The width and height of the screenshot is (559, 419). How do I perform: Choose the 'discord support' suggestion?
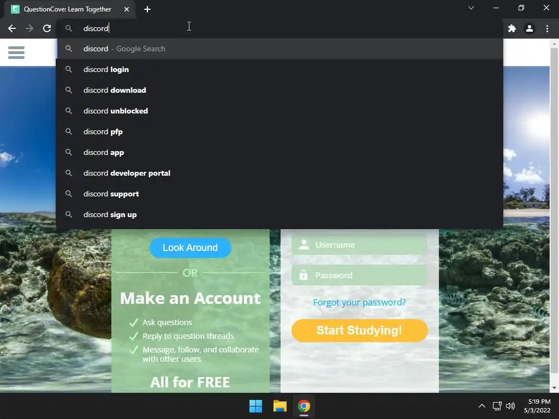pyautogui.click(x=280, y=194)
